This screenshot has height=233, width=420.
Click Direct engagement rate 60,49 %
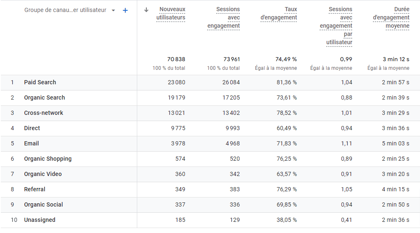(287, 128)
